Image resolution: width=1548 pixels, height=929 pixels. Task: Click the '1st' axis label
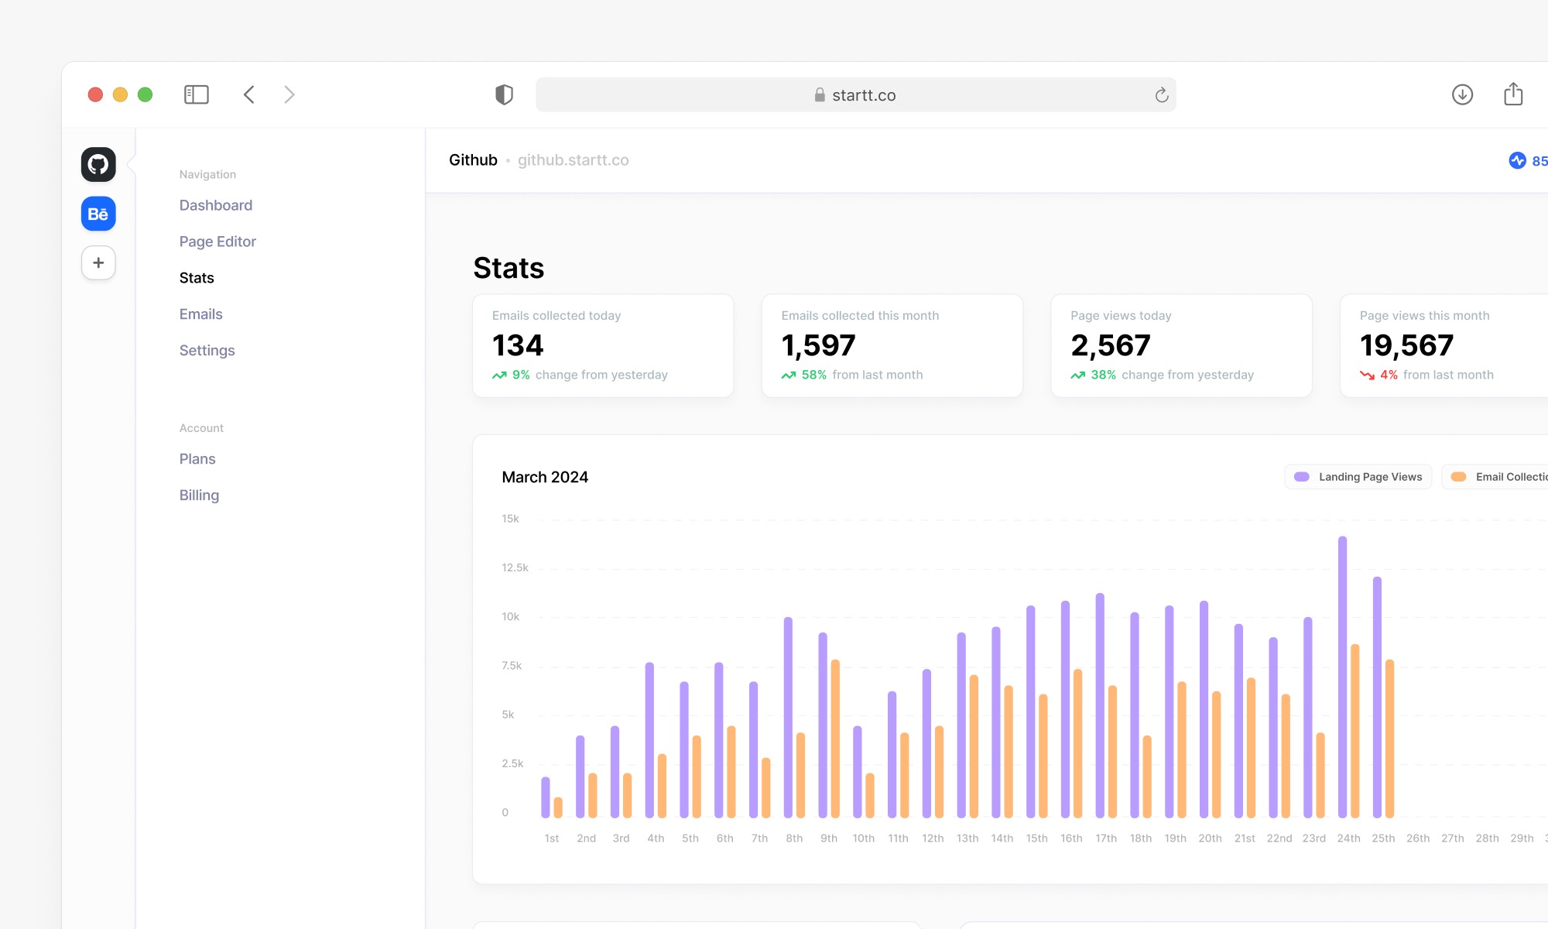(552, 838)
